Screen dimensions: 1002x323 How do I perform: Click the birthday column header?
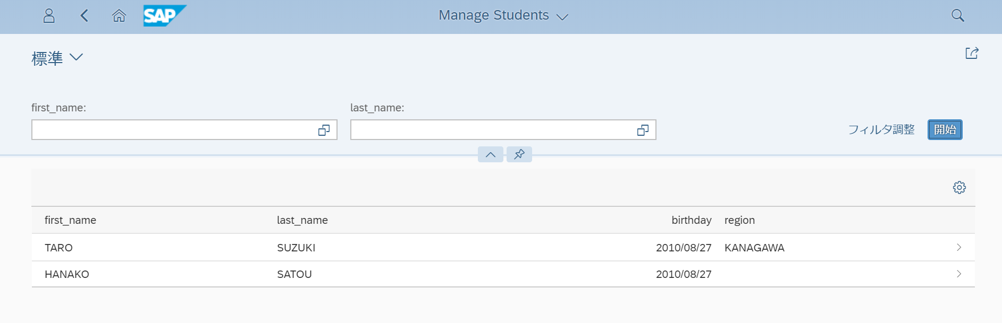click(691, 220)
